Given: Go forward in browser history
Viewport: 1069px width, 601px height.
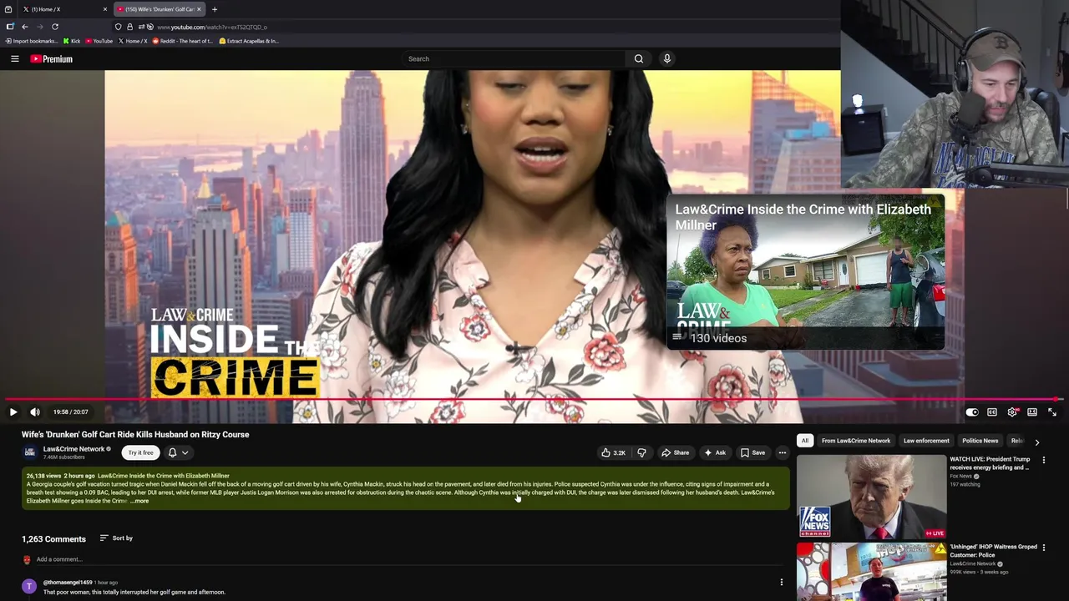Looking at the screenshot, I should (39, 27).
